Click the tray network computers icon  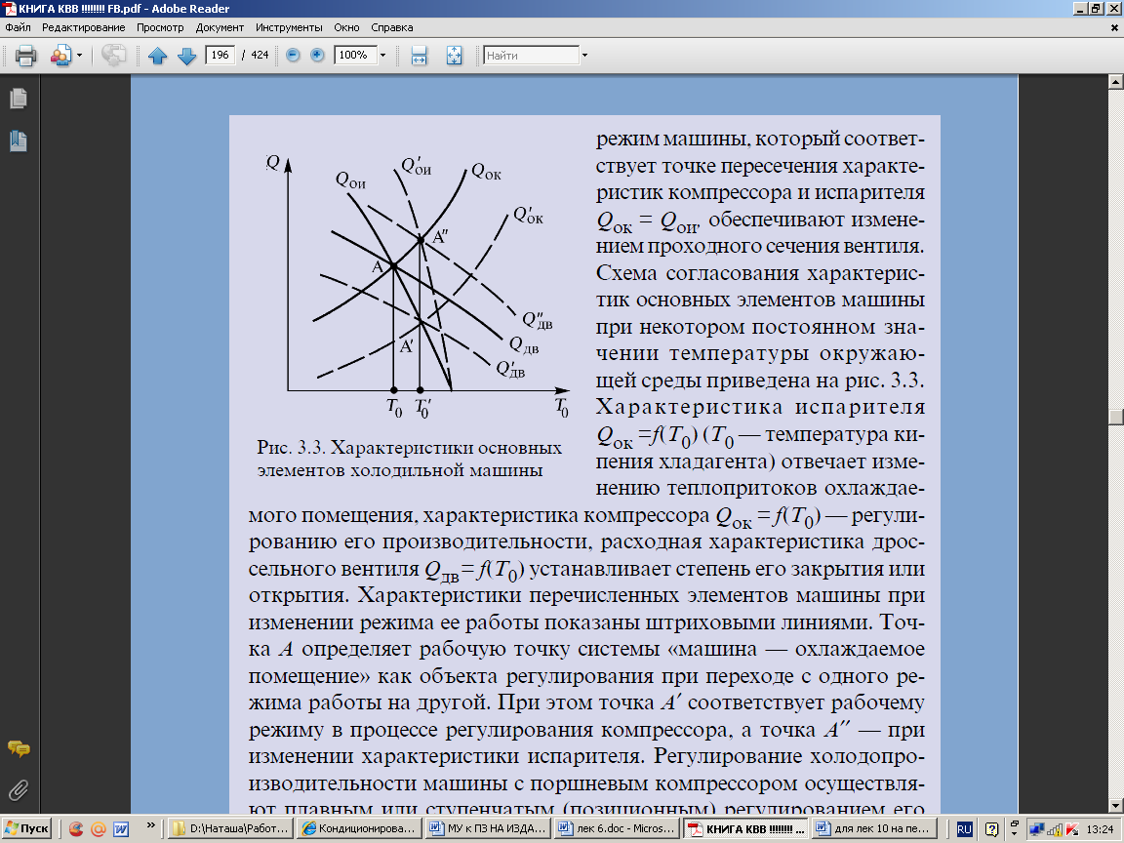[1036, 830]
